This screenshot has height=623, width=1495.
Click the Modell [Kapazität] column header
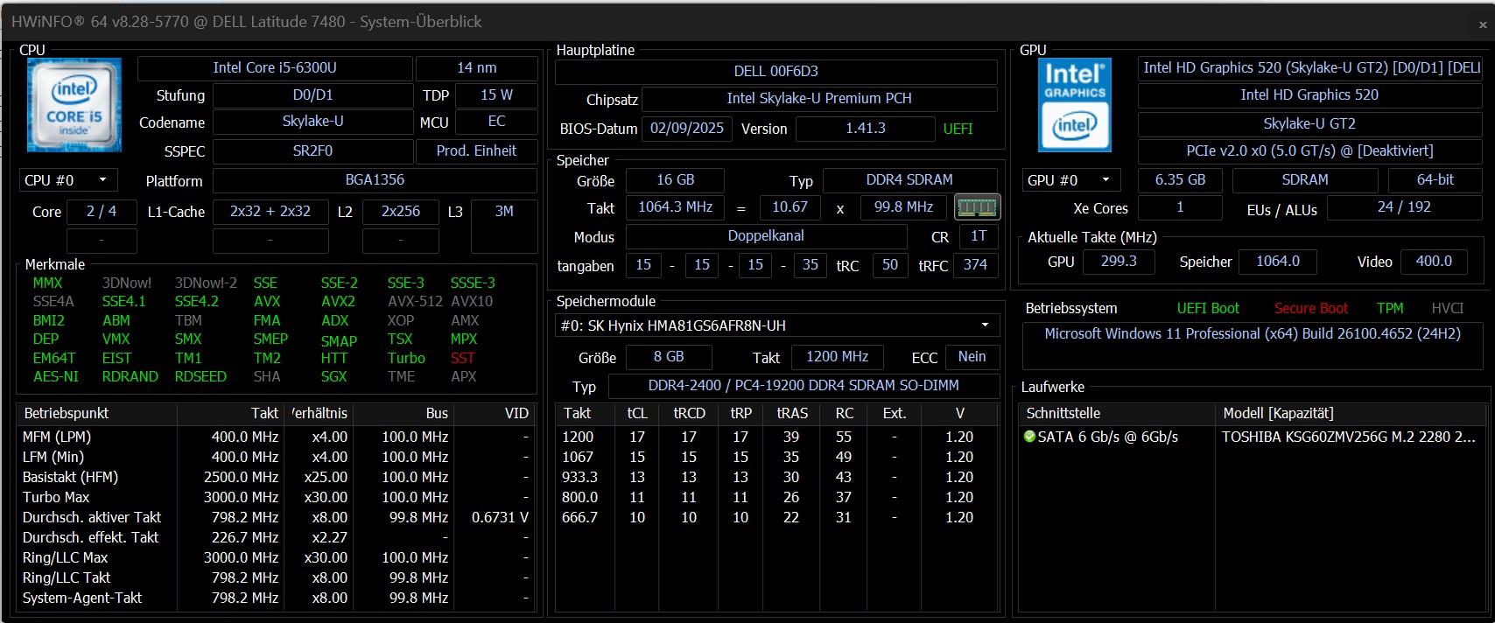(1278, 413)
